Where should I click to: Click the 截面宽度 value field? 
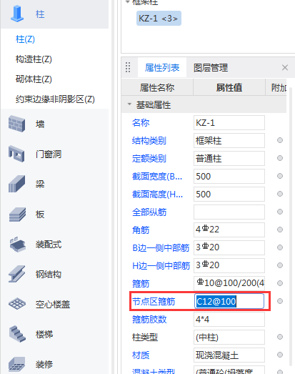229,176
